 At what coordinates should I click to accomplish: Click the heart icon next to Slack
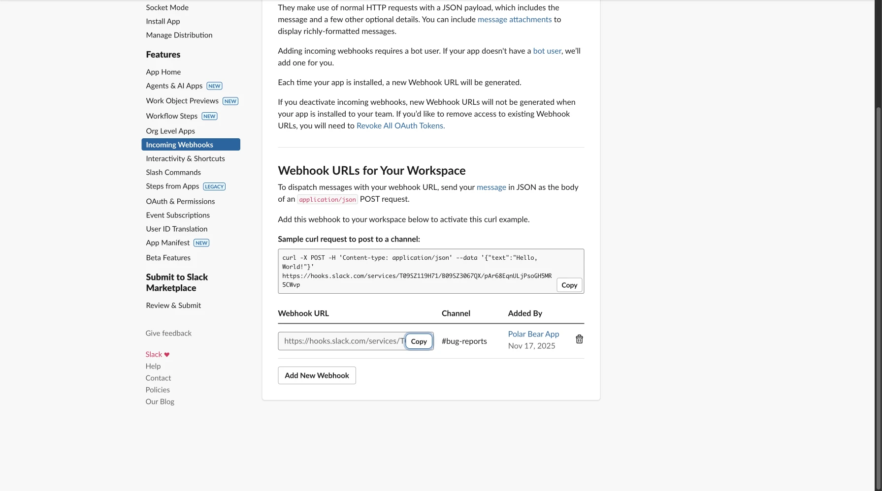[167, 354]
